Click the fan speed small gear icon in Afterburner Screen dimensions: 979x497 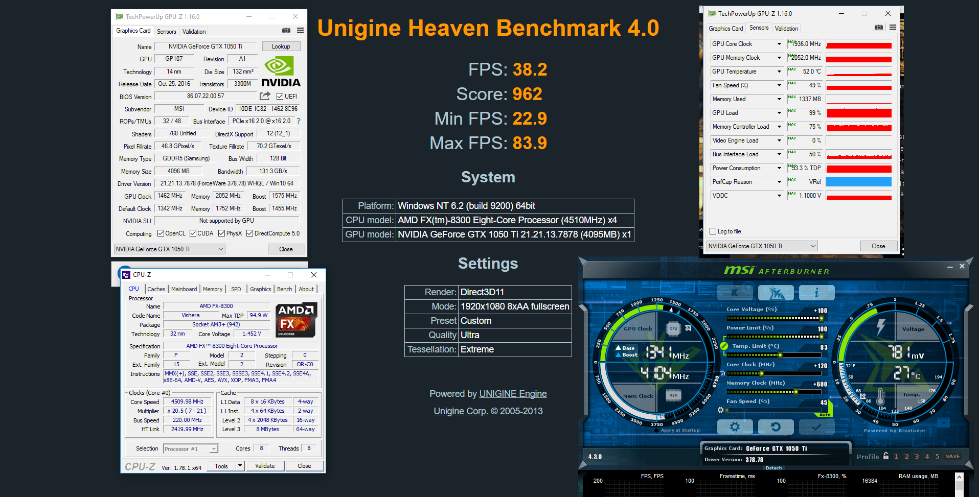point(720,410)
